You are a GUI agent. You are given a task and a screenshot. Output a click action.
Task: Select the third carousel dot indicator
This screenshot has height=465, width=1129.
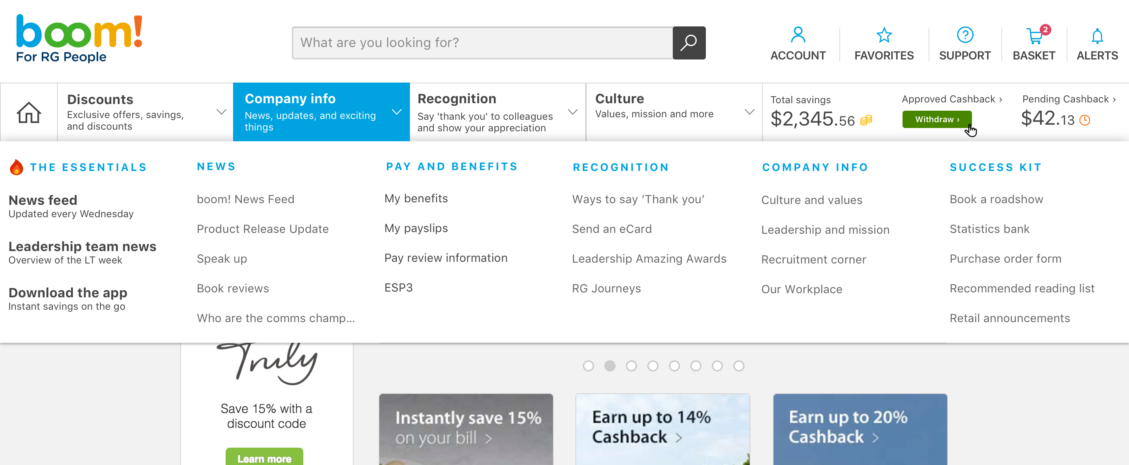click(631, 365)
